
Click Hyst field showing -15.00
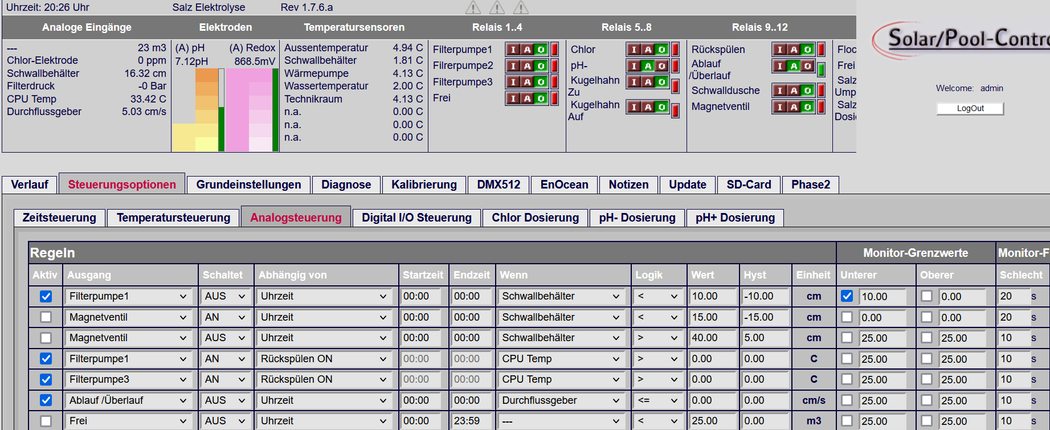click(765, 317)
